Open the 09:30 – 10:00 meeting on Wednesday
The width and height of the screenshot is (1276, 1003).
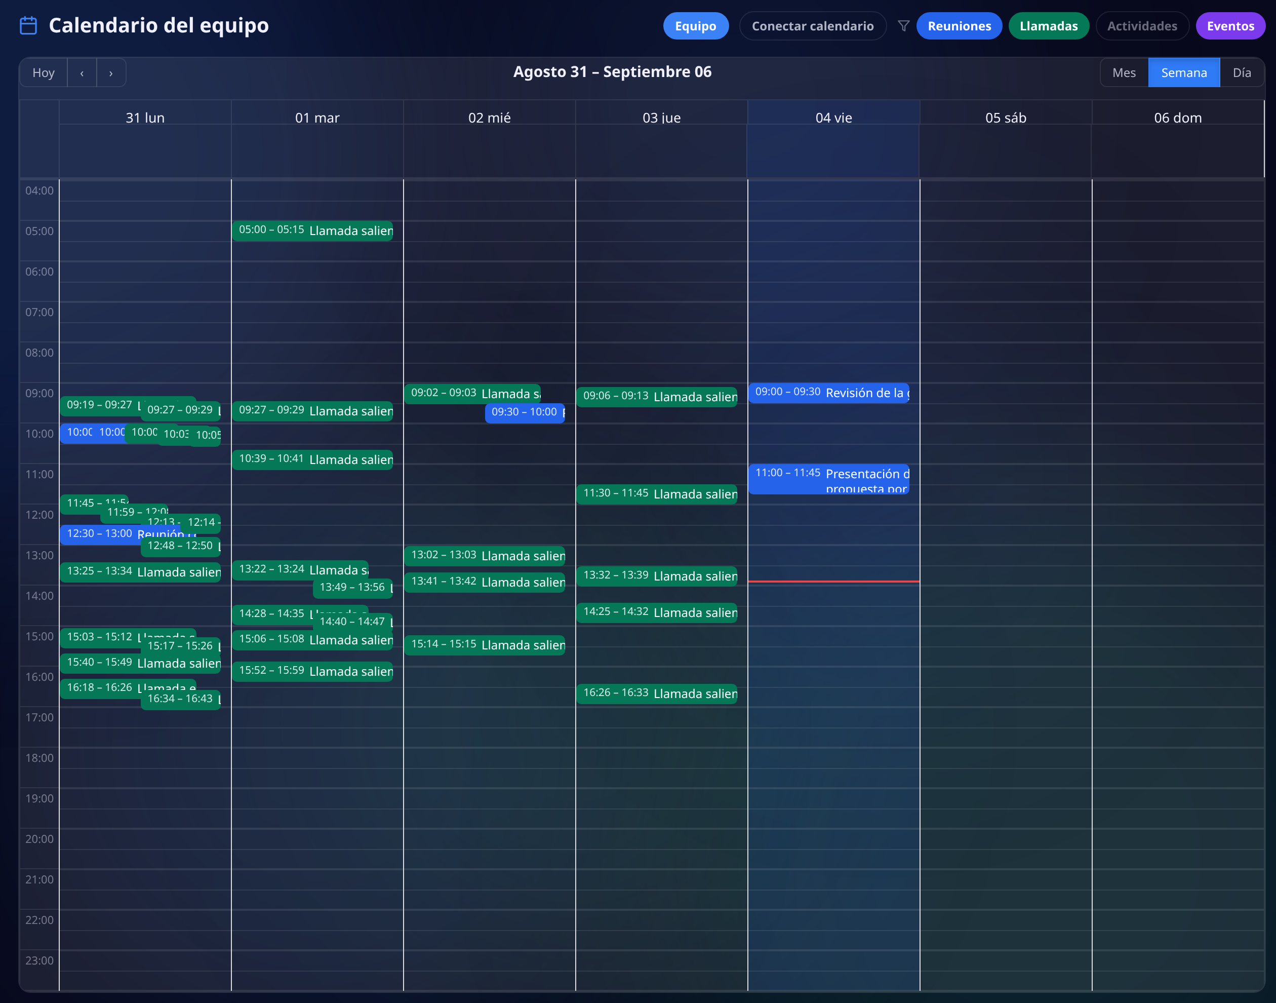pyautogui.click(x=525, y=413)
